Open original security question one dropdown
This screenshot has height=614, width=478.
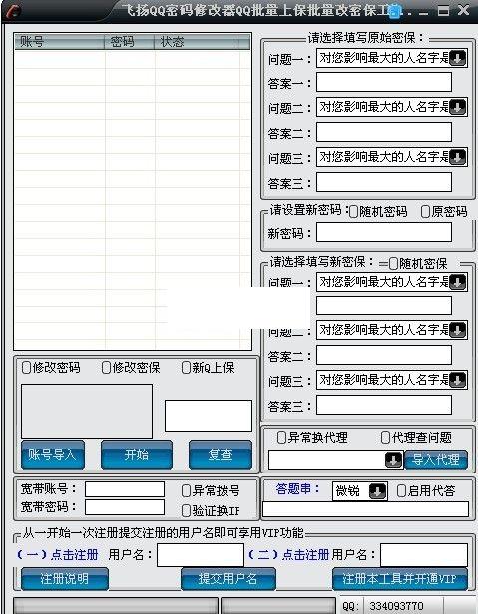(x=457, y=58)
